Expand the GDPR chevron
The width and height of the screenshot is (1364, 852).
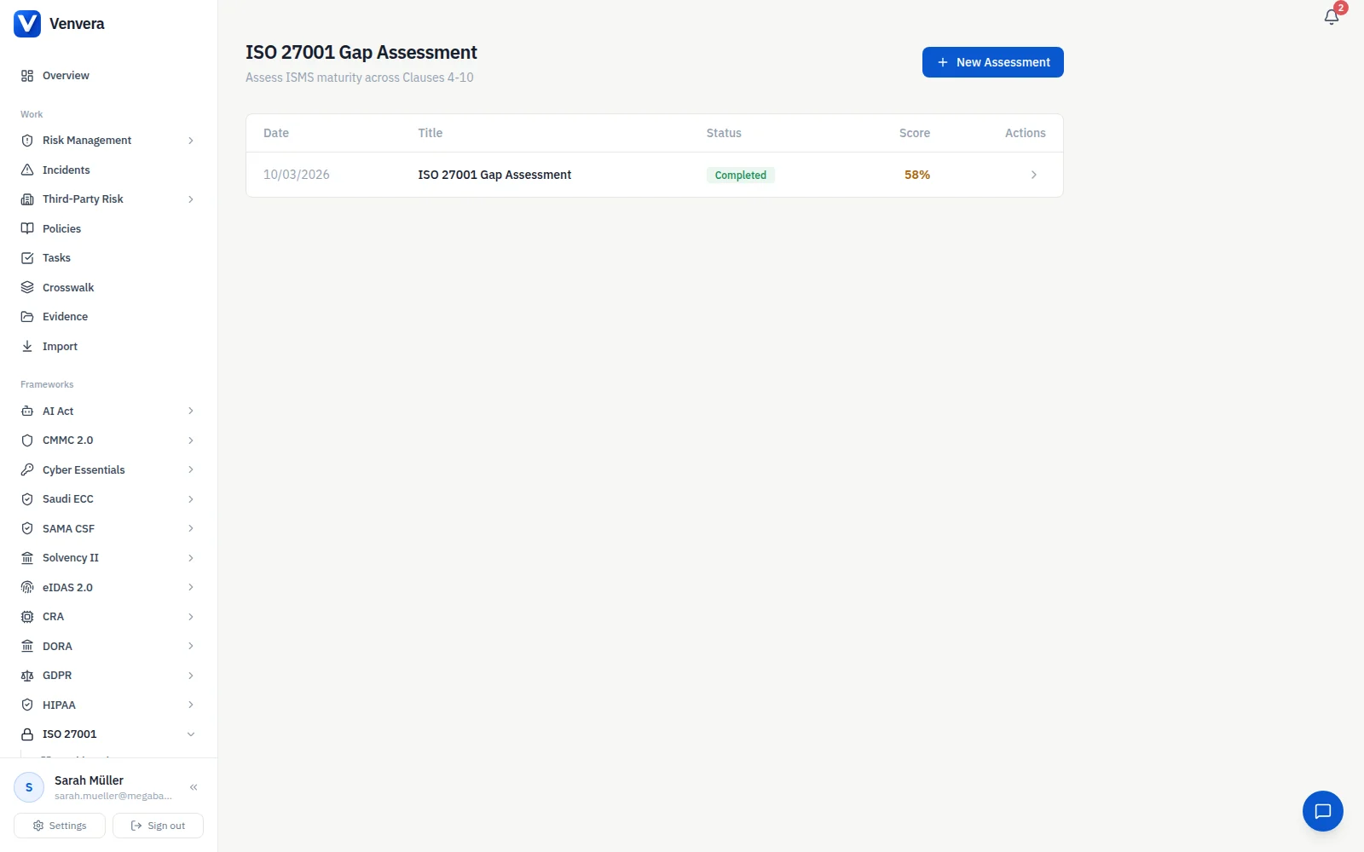(191, 676)
